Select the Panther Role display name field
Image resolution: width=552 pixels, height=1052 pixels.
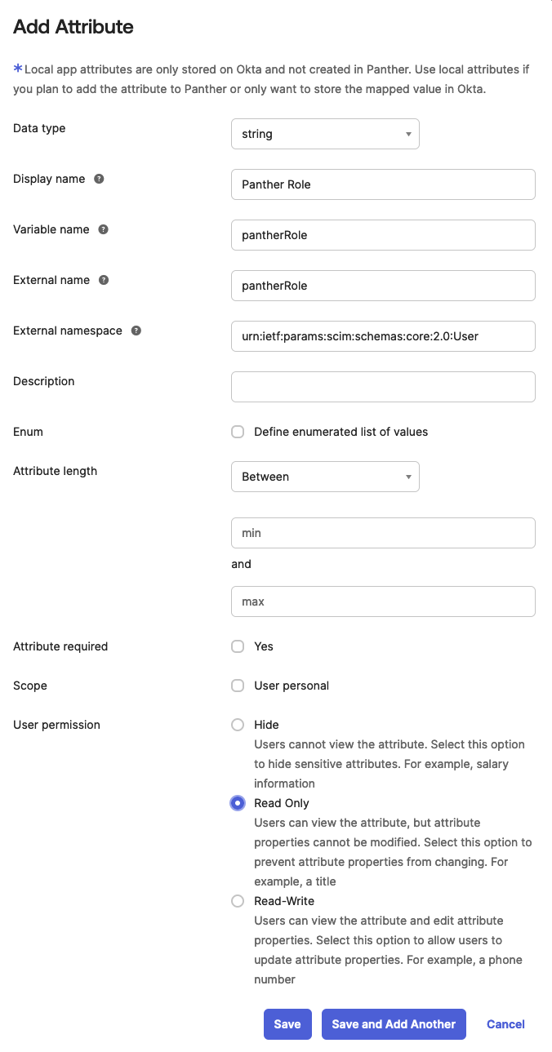pyautogui.click(x=383, y=184)
